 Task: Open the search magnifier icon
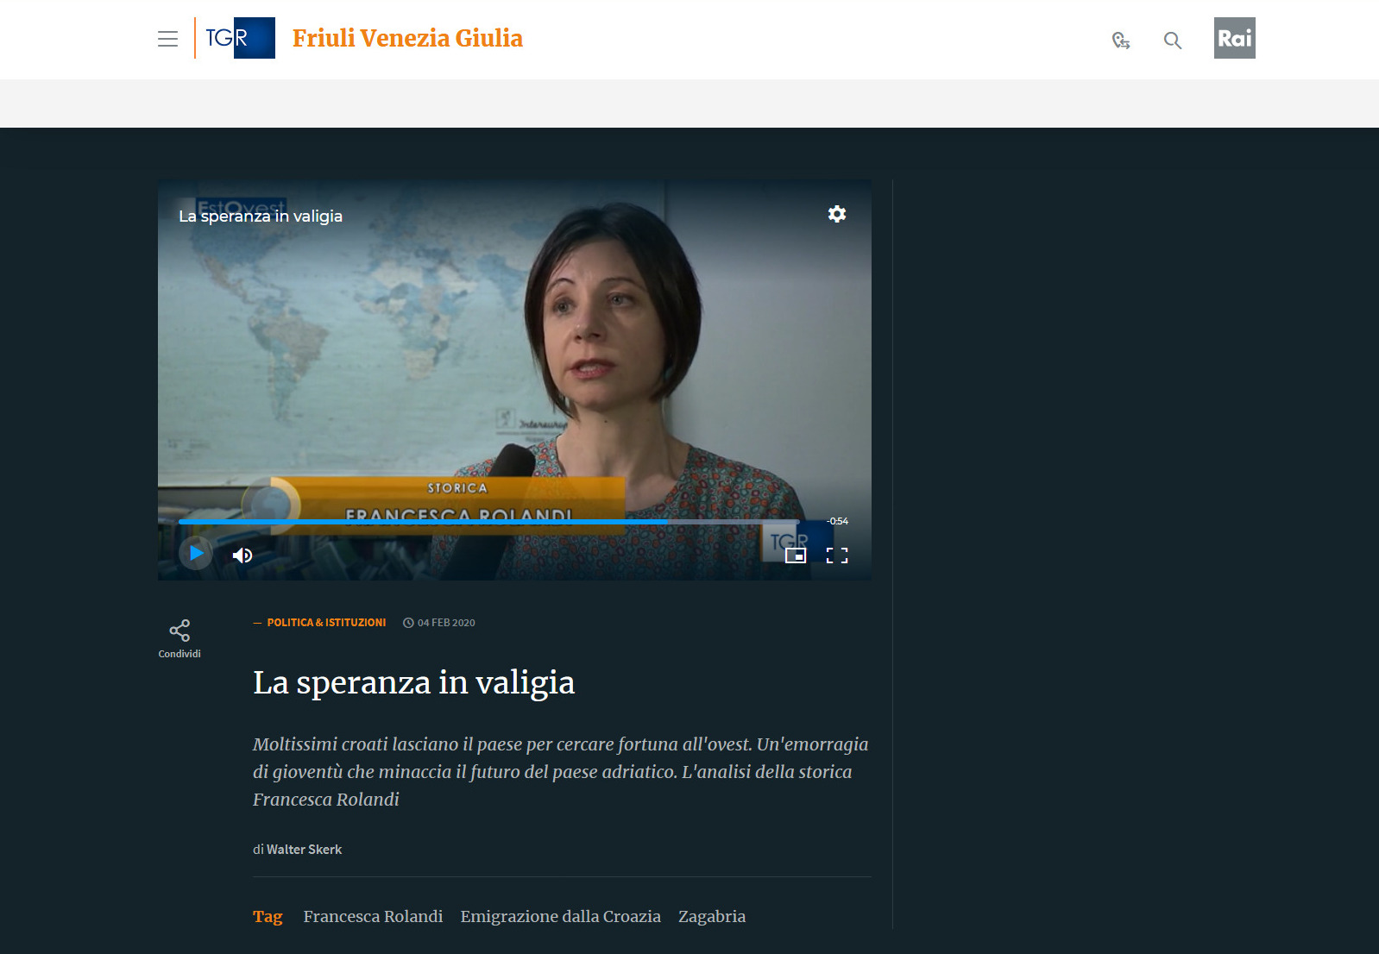(1172, 40)
